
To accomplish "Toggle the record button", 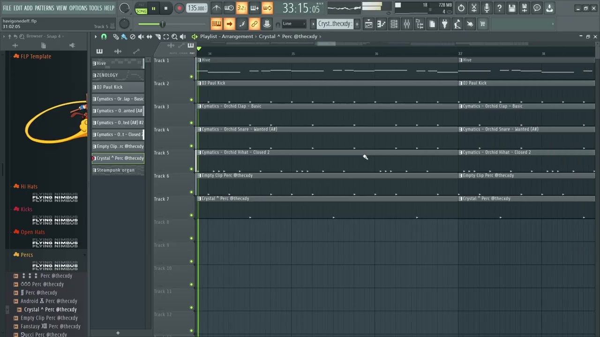I will [179, 8].
